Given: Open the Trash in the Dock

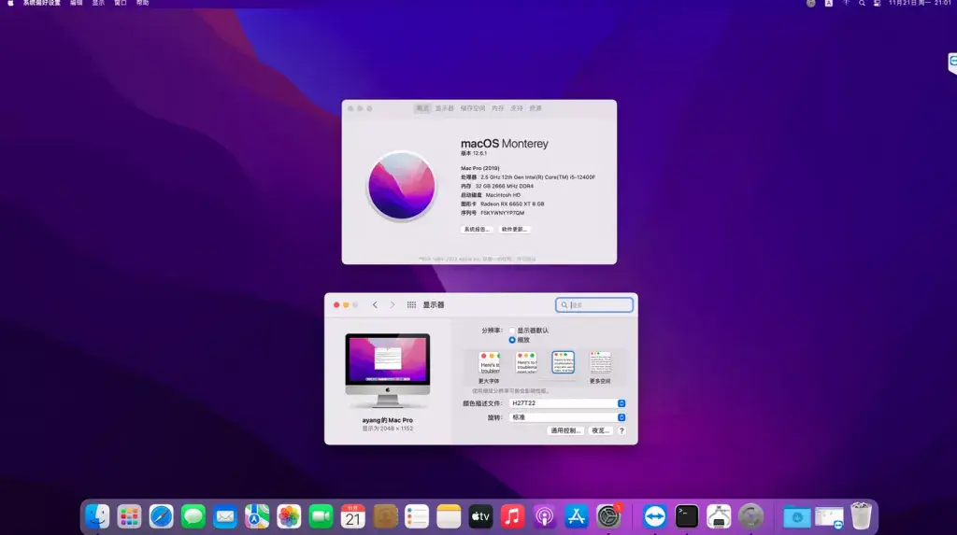Looking at the screenshot, I should (x=861, y=516).
